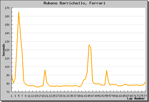149x102 pixels.
Task: Click the Lap Number x-axis label
Action: click(x=136, y=98)
